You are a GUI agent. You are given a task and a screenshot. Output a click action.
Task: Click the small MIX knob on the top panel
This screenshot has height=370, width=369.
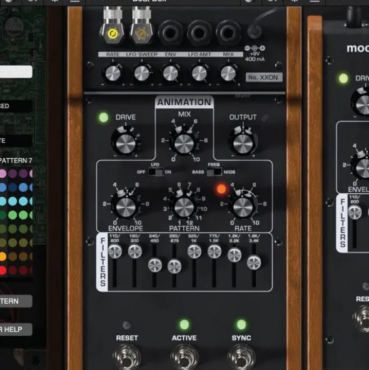point(228,73)
